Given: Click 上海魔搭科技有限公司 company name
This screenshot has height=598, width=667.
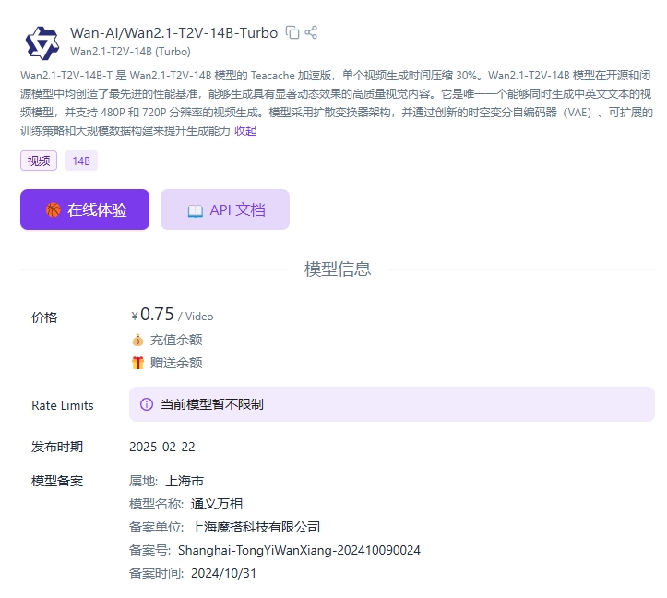Looking at the screenshot, I should click(x=256, y=527).
